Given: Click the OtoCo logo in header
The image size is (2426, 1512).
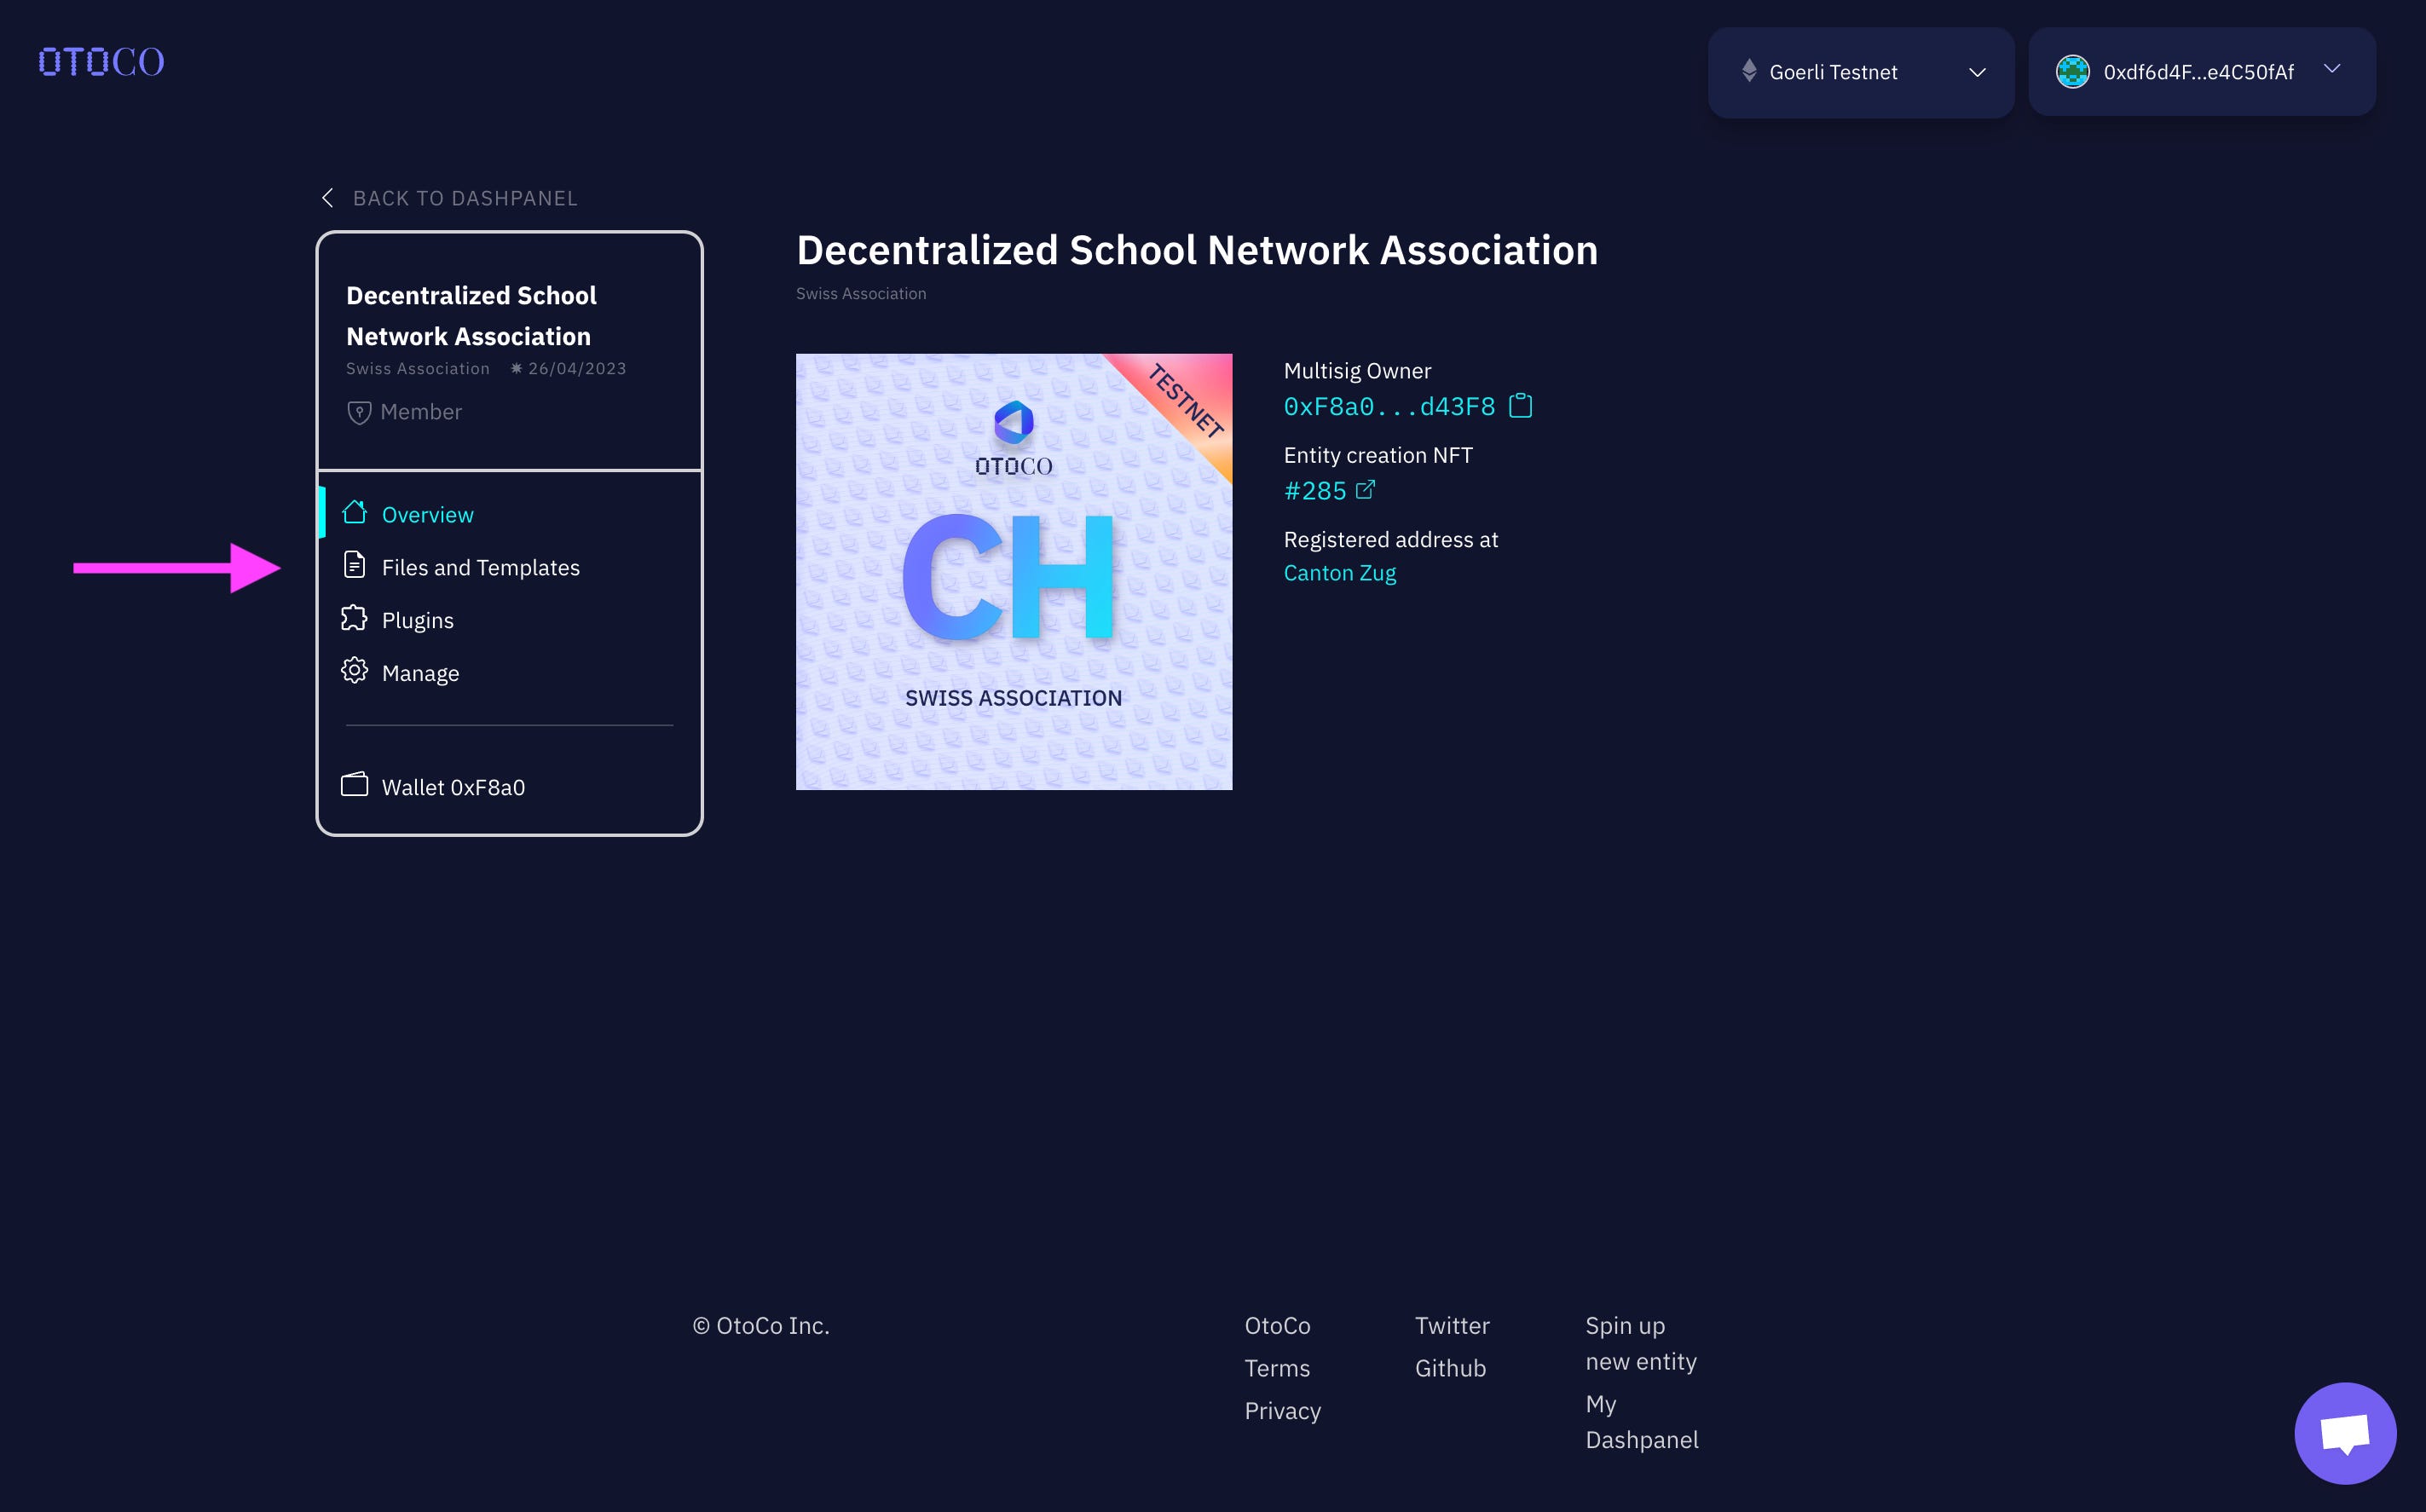Looking at the screenshot, I should coord(101,62).
